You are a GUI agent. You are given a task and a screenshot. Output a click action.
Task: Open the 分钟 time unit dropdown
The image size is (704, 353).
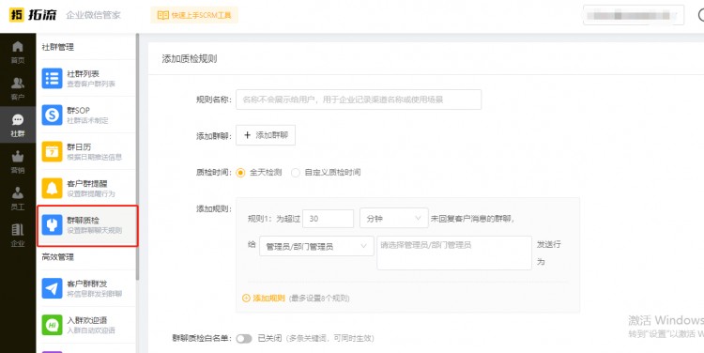[x=393, y=219]
